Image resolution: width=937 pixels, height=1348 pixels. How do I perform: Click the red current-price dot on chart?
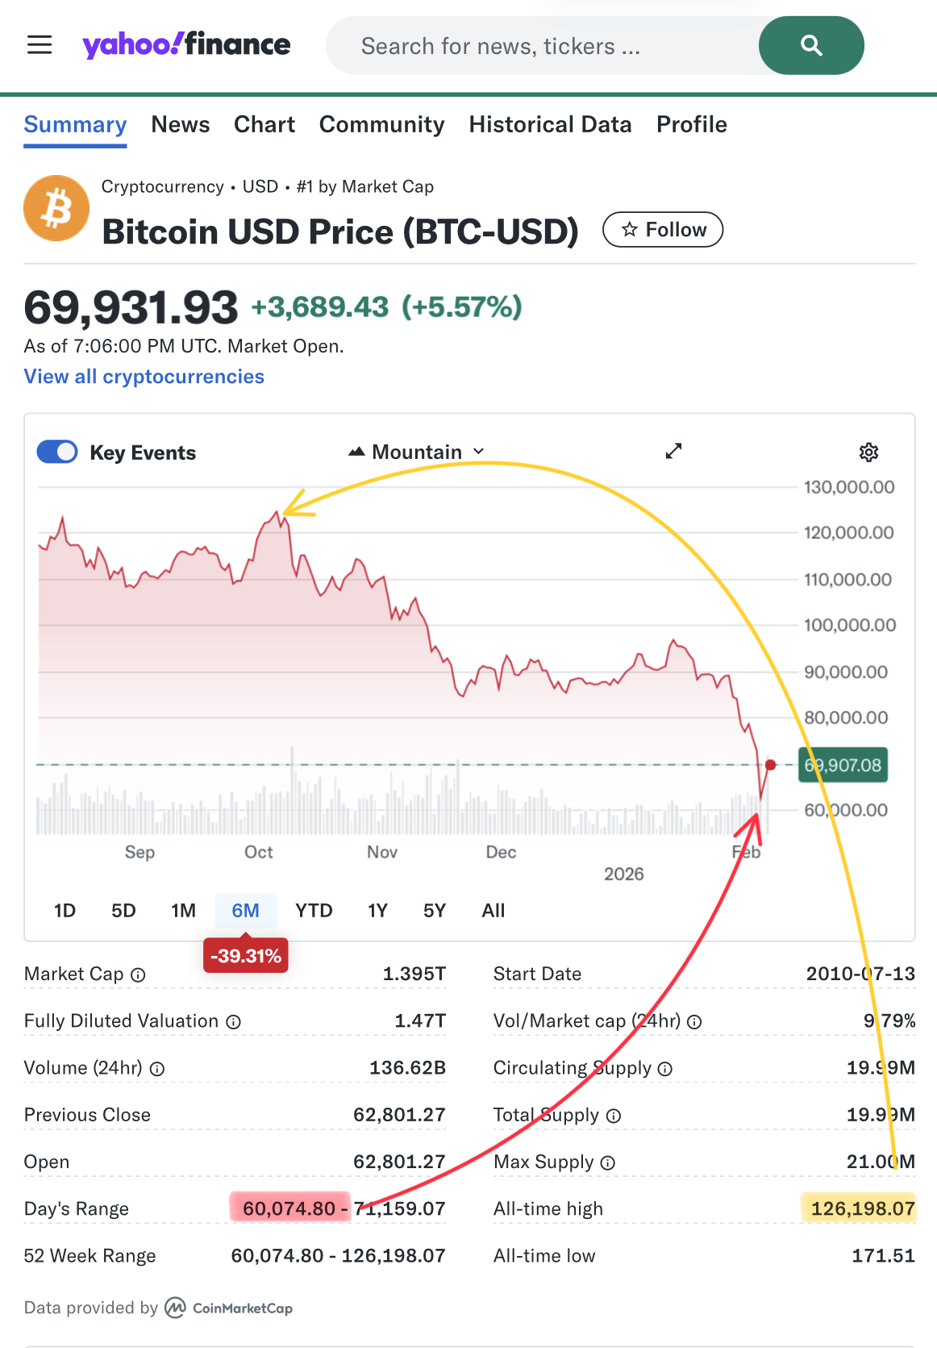point(771,765)
